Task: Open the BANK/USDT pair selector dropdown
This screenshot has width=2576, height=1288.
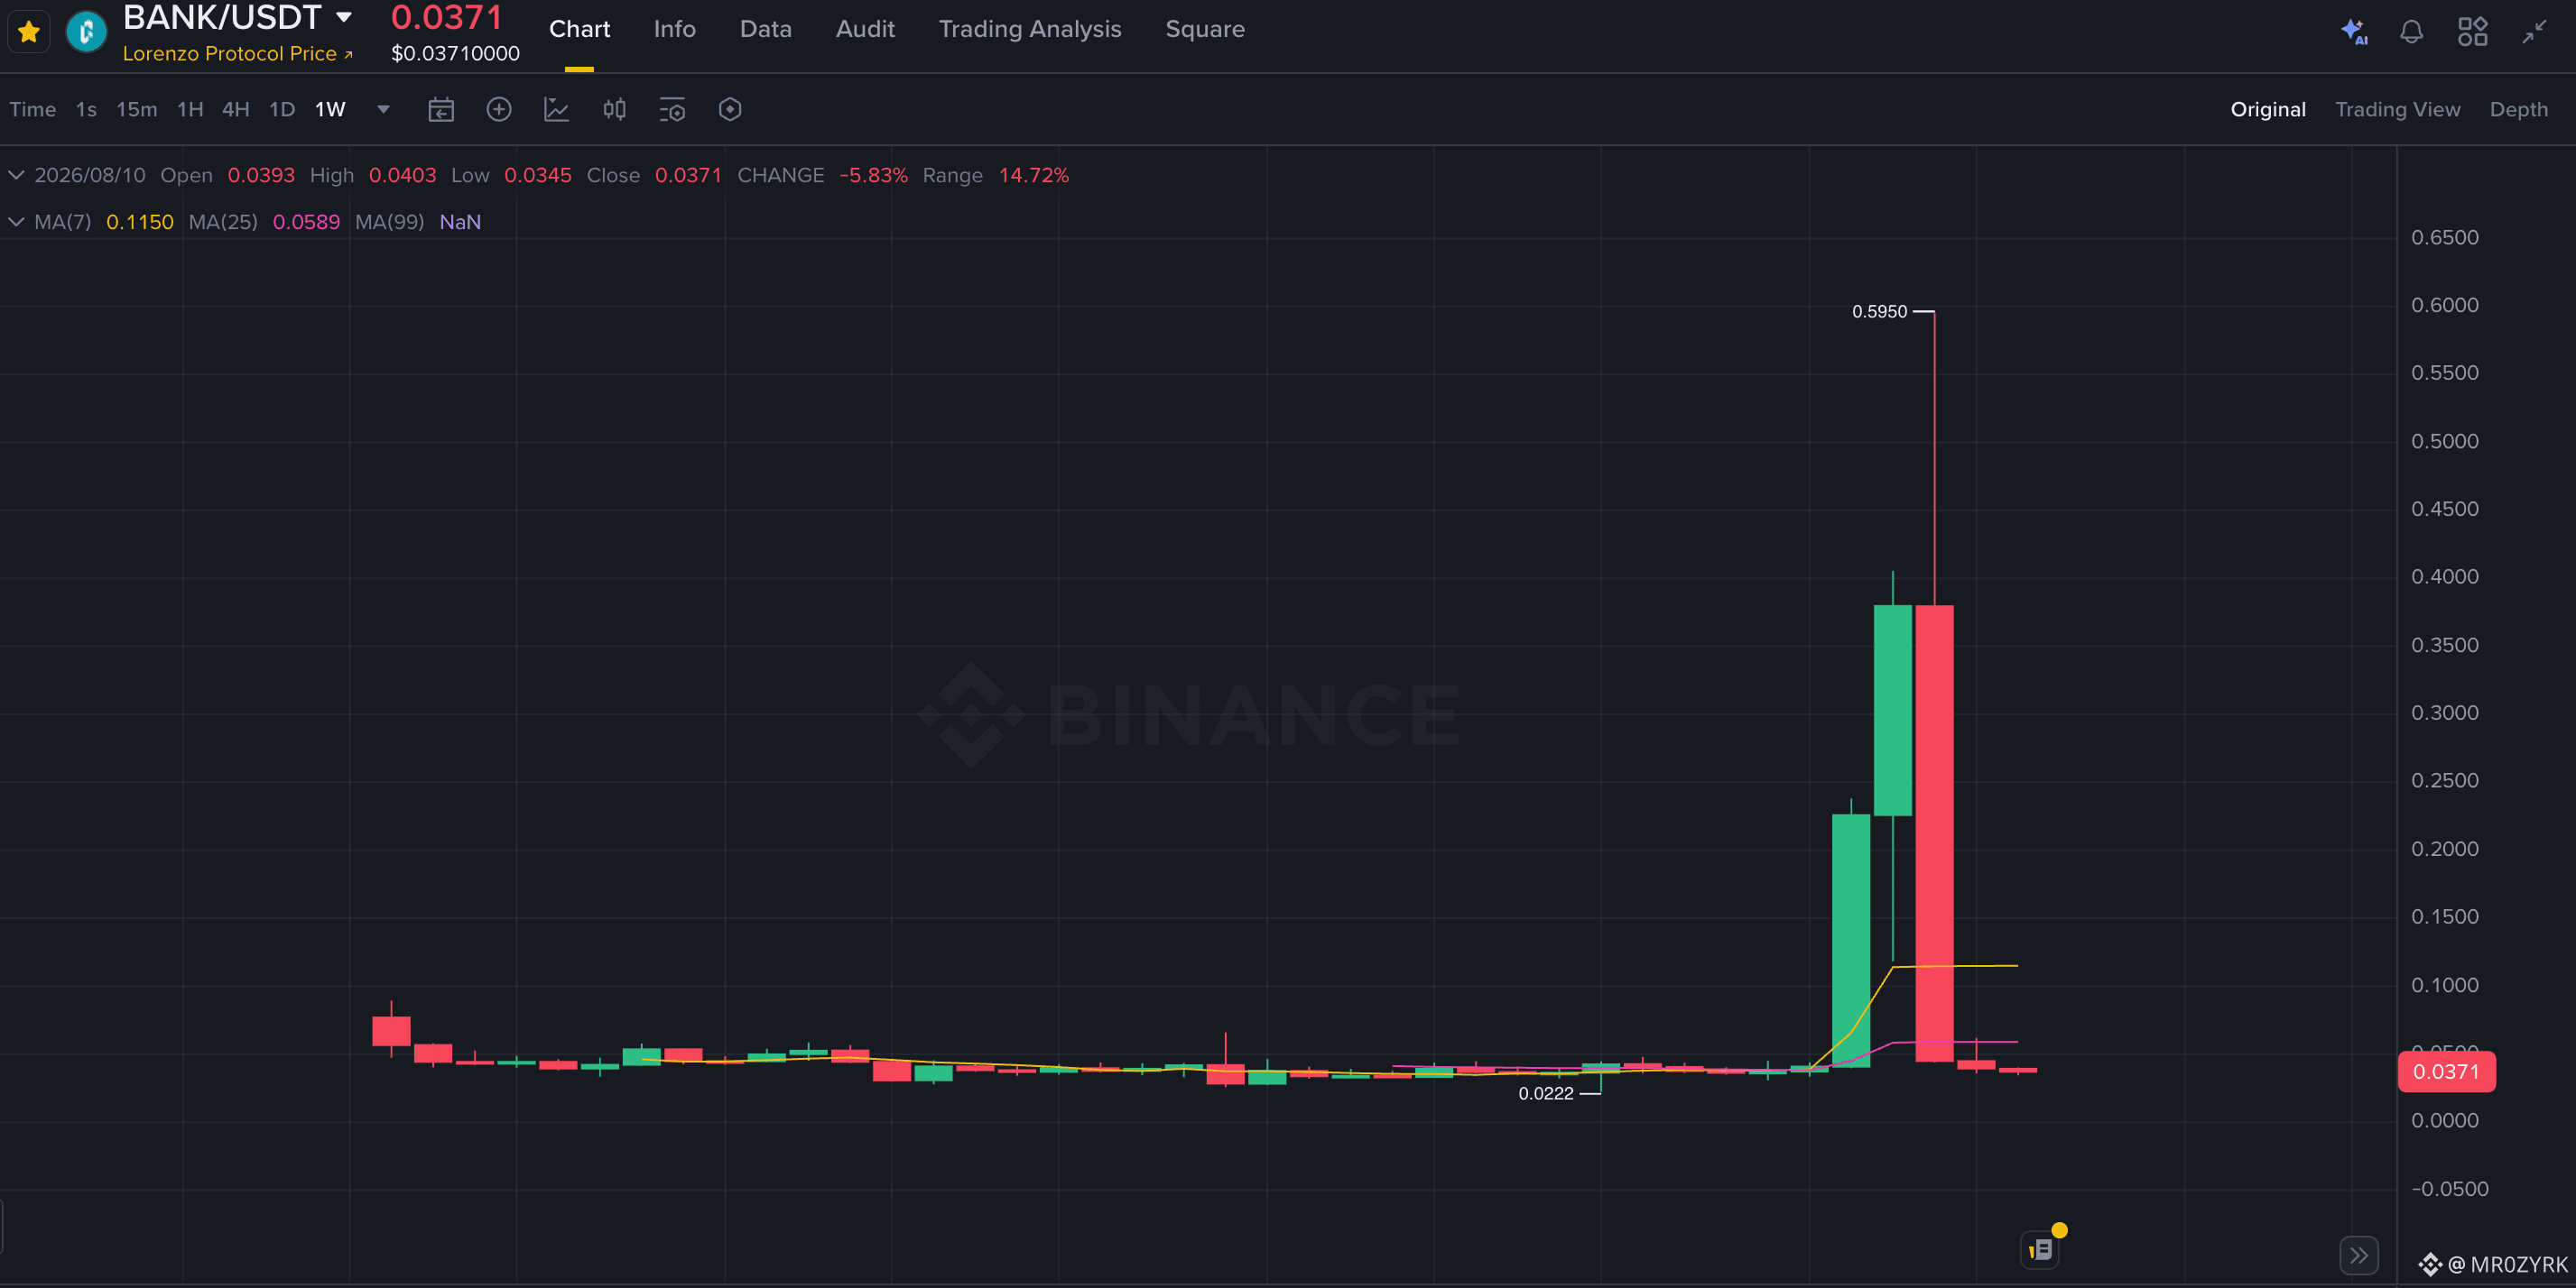Action: [344, 17]
